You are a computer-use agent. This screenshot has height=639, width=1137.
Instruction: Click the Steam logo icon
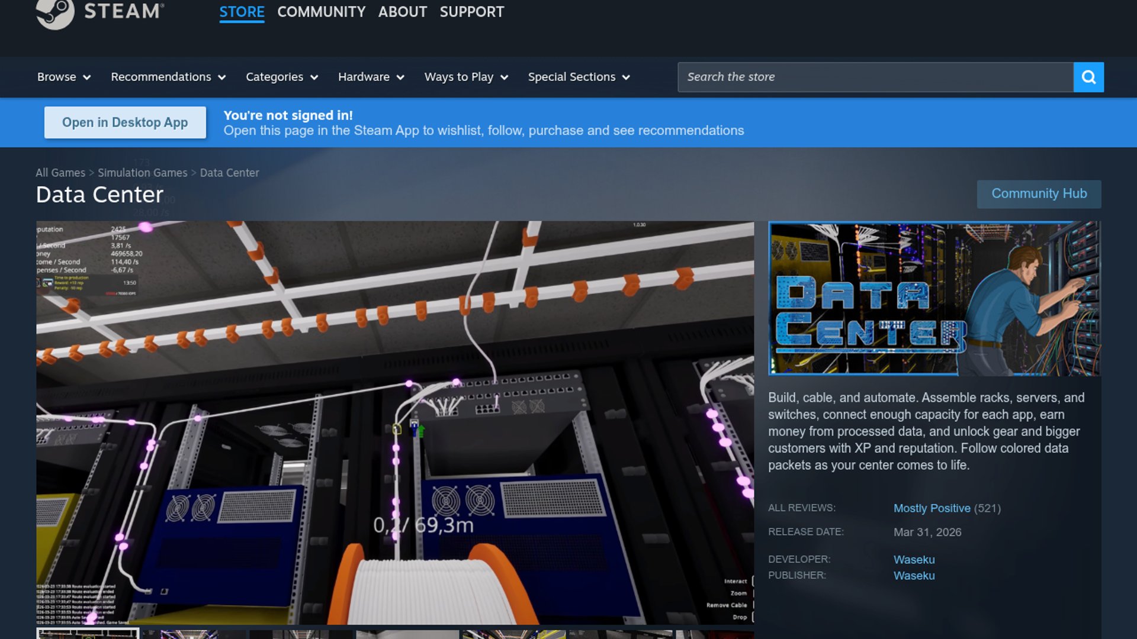pos(55,12)
